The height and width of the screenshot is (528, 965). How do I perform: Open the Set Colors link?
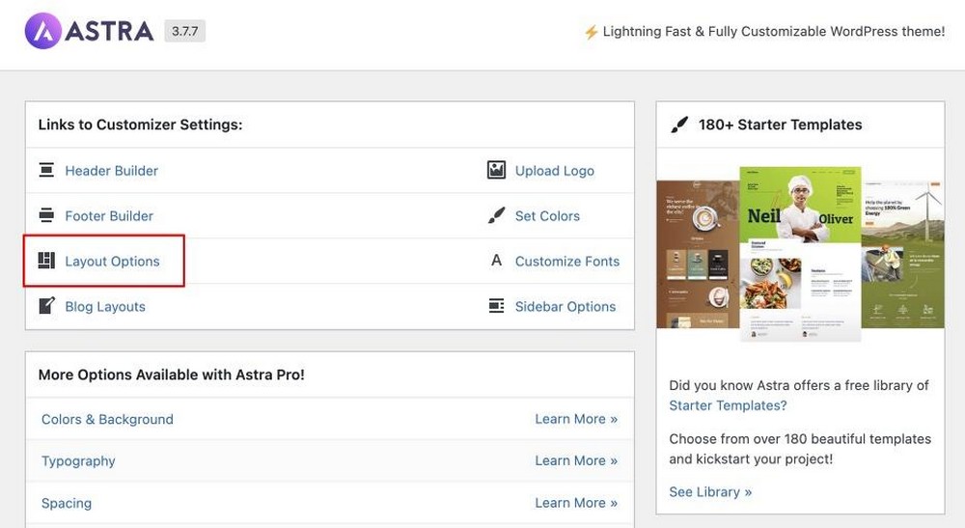click(x=547, y=216)
